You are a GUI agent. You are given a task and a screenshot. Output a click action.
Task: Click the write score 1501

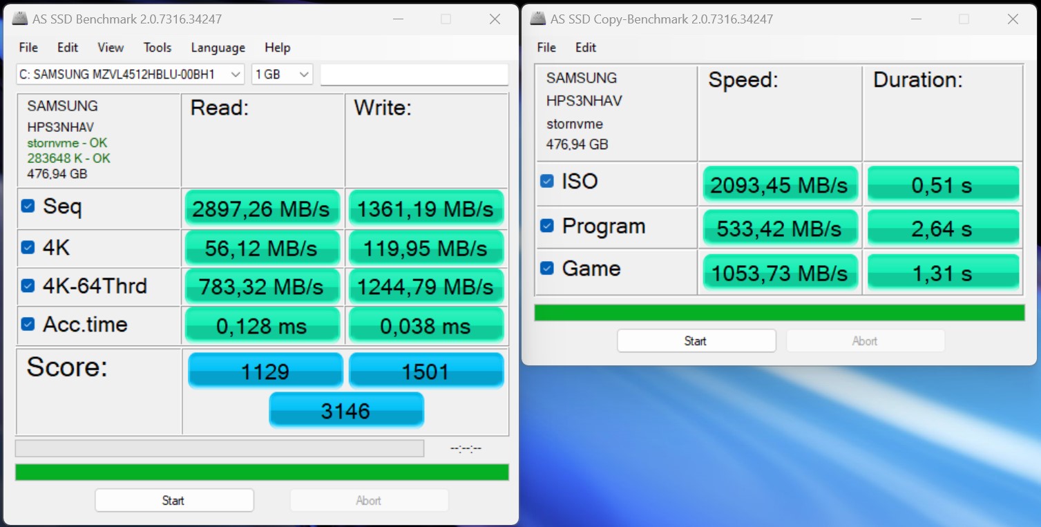coord(426,371)
